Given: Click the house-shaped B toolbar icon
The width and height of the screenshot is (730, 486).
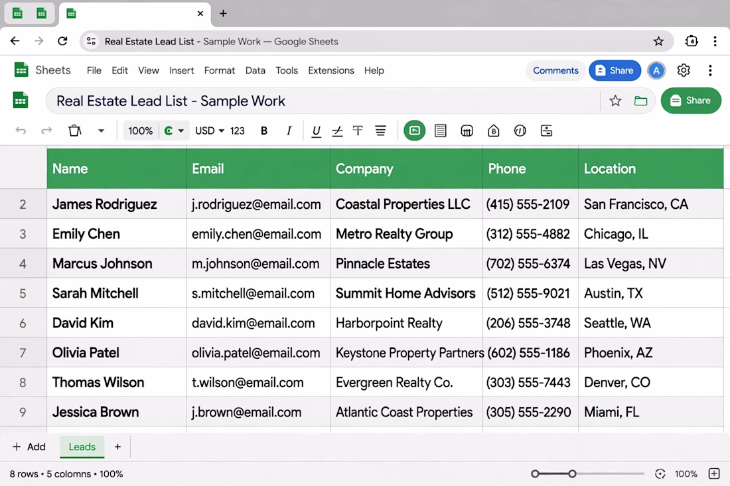Looking at the screenshot, I should tap(494, 131).
